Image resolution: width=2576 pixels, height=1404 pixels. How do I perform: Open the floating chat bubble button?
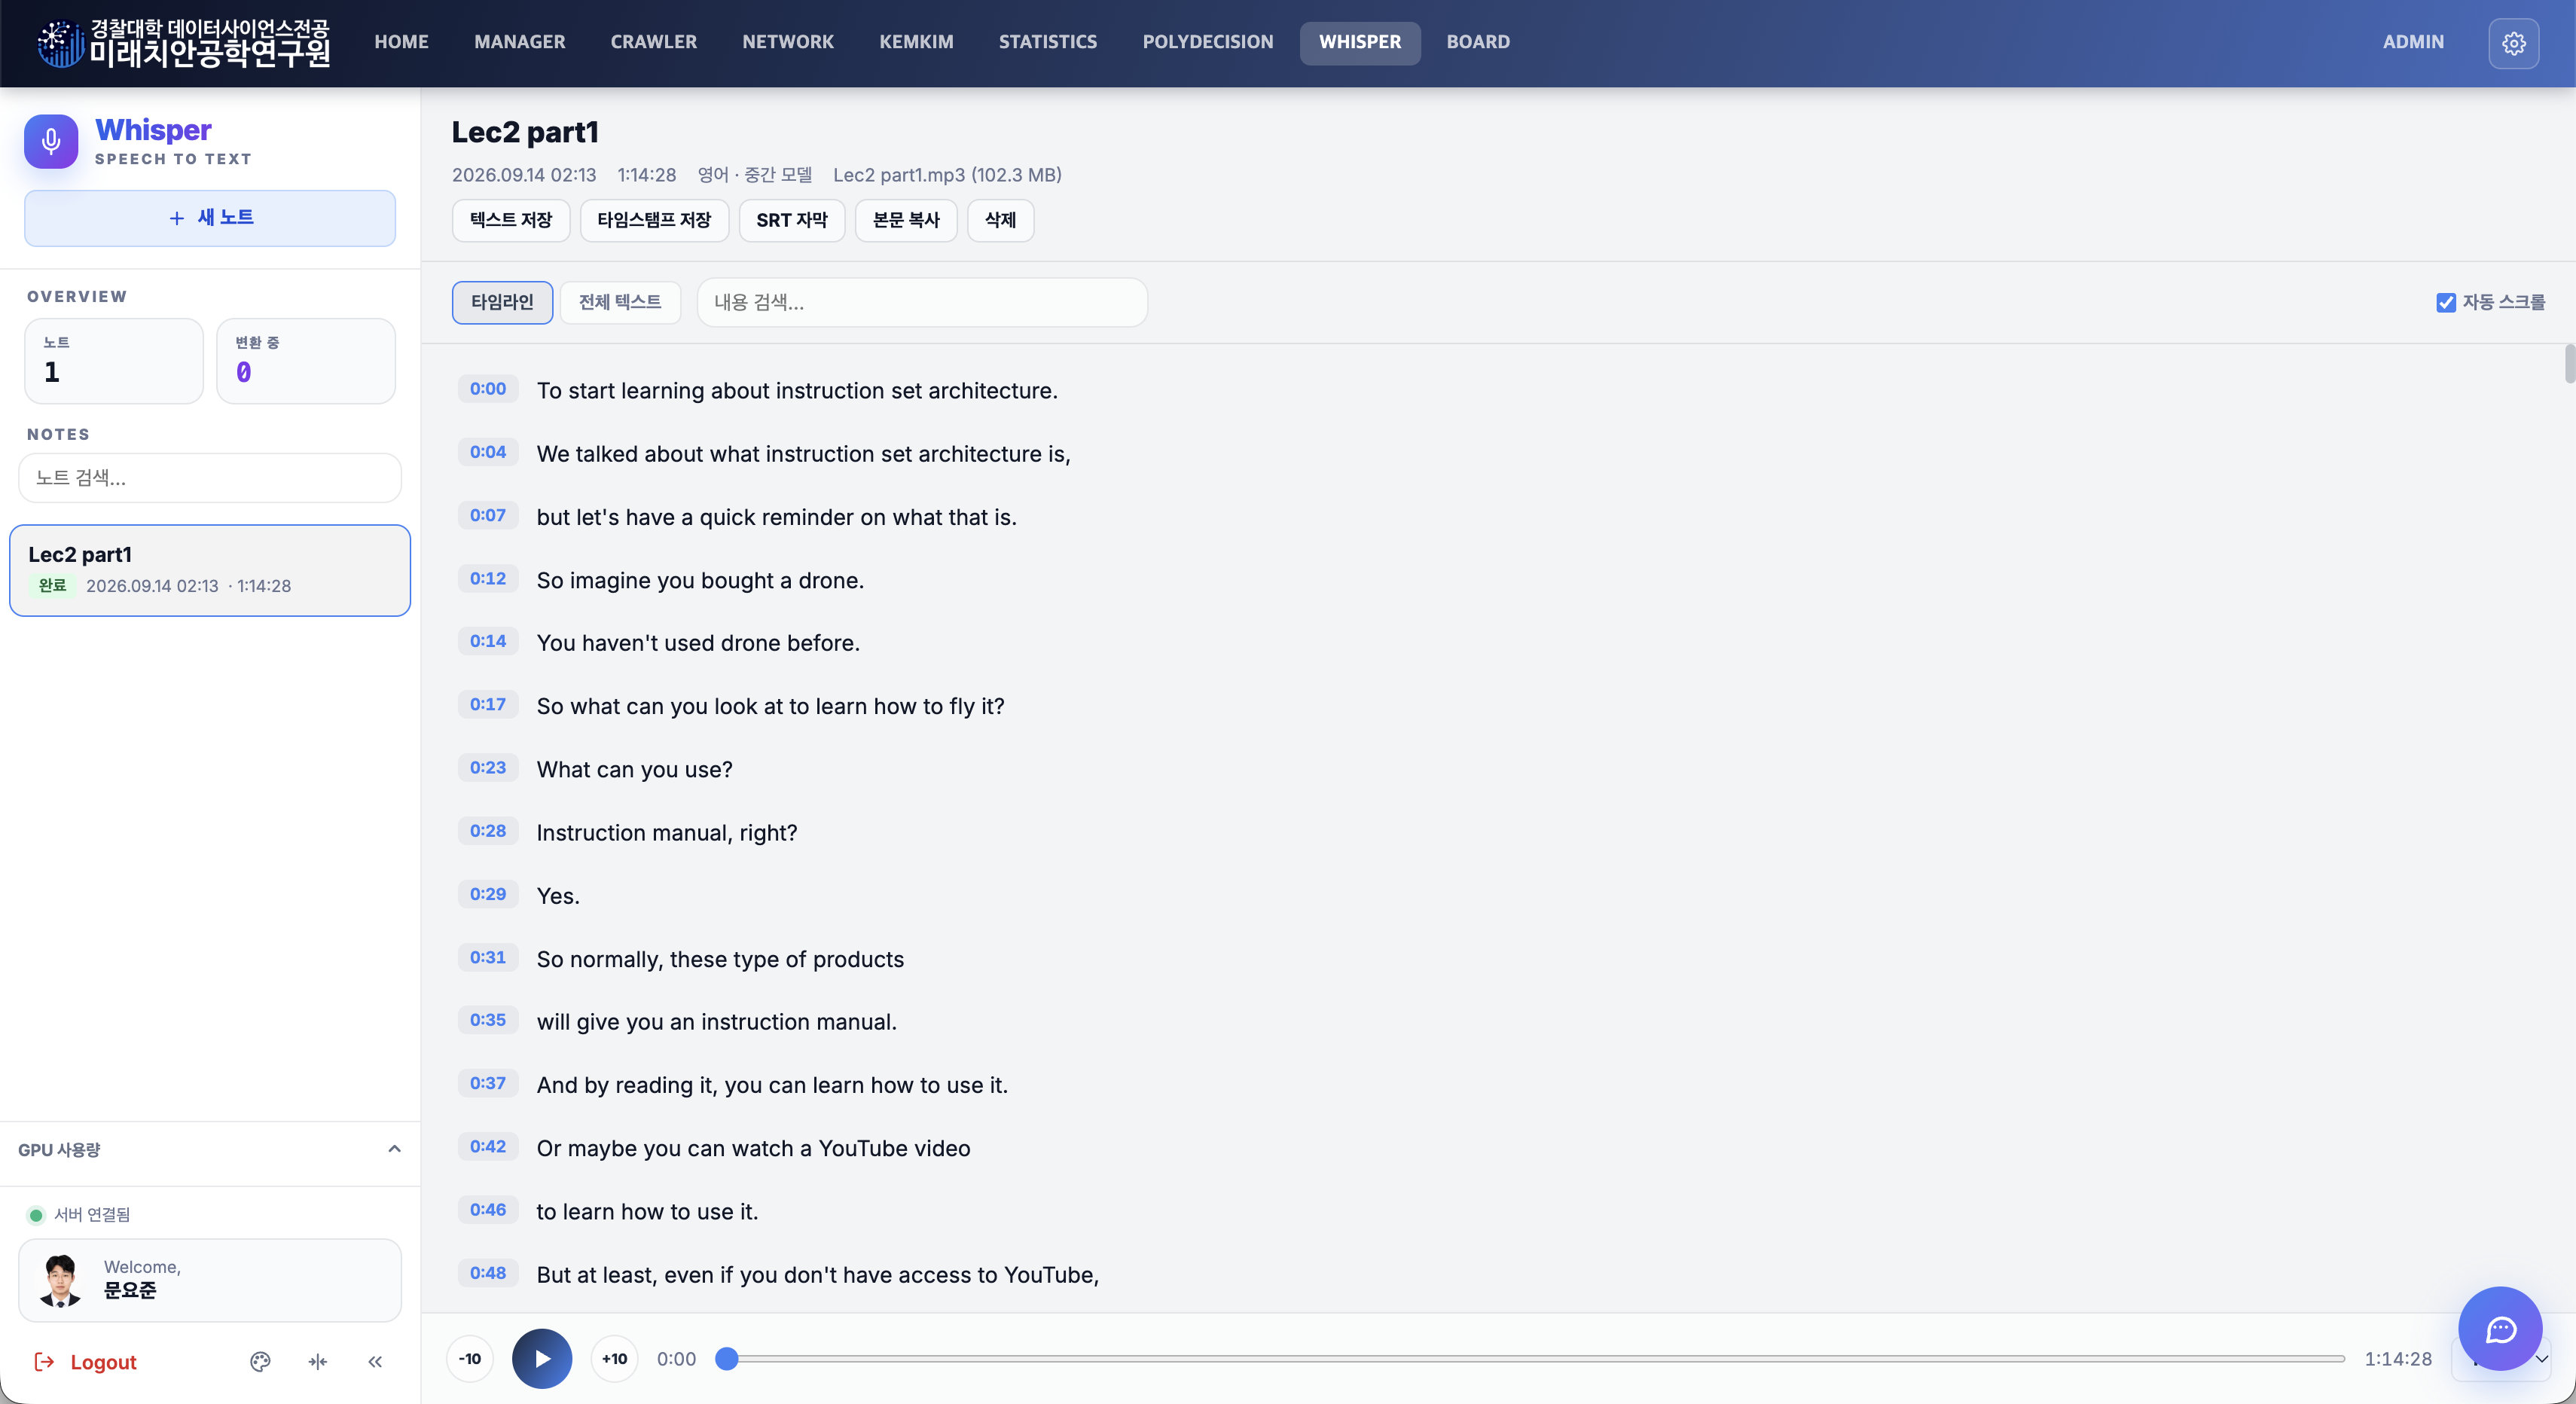click(x=2500, y=1328)
